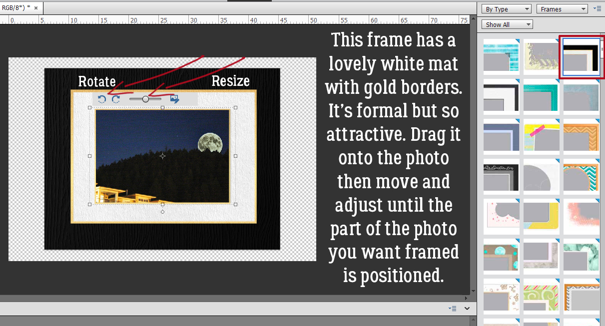The width and height of the screenshot is (605, 326).
Task: Rotate the framed photo counter-clockwise
Action: (102, 99)
